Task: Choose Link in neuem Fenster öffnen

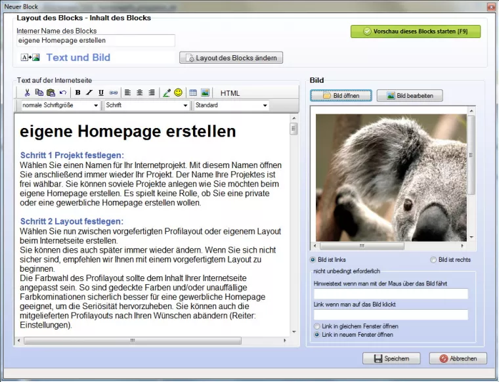Action: pyautogui.click(x=316, y=335)
